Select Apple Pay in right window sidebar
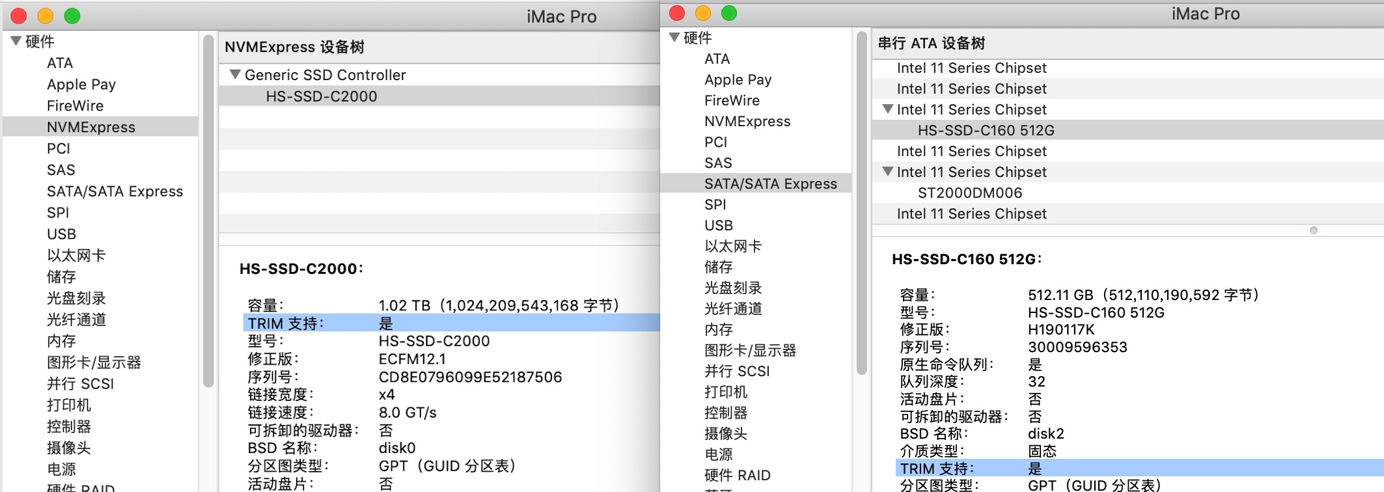The width and height of the screenshot is (1384, 492). [x=738, y=79]
